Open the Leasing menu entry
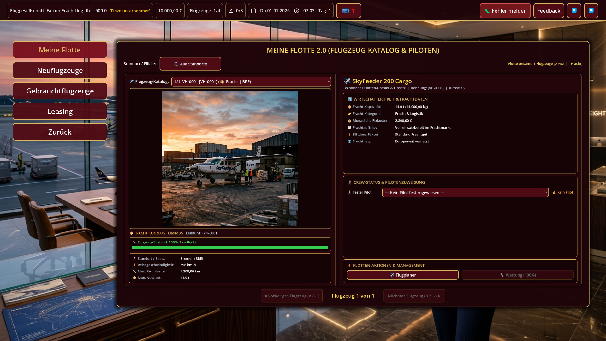 (60, 111)
